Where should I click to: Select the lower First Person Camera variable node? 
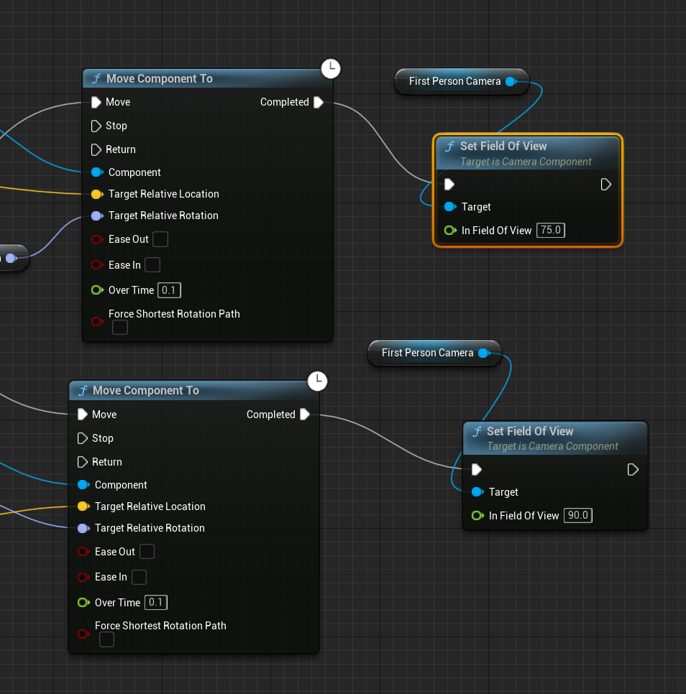point(427,353)
